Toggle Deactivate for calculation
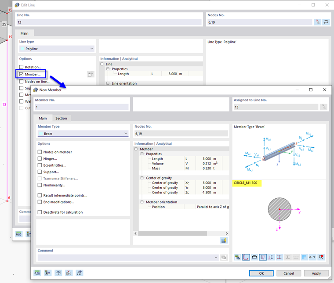Viewport: 334px width, 283px height. click(x=40, y=212)
